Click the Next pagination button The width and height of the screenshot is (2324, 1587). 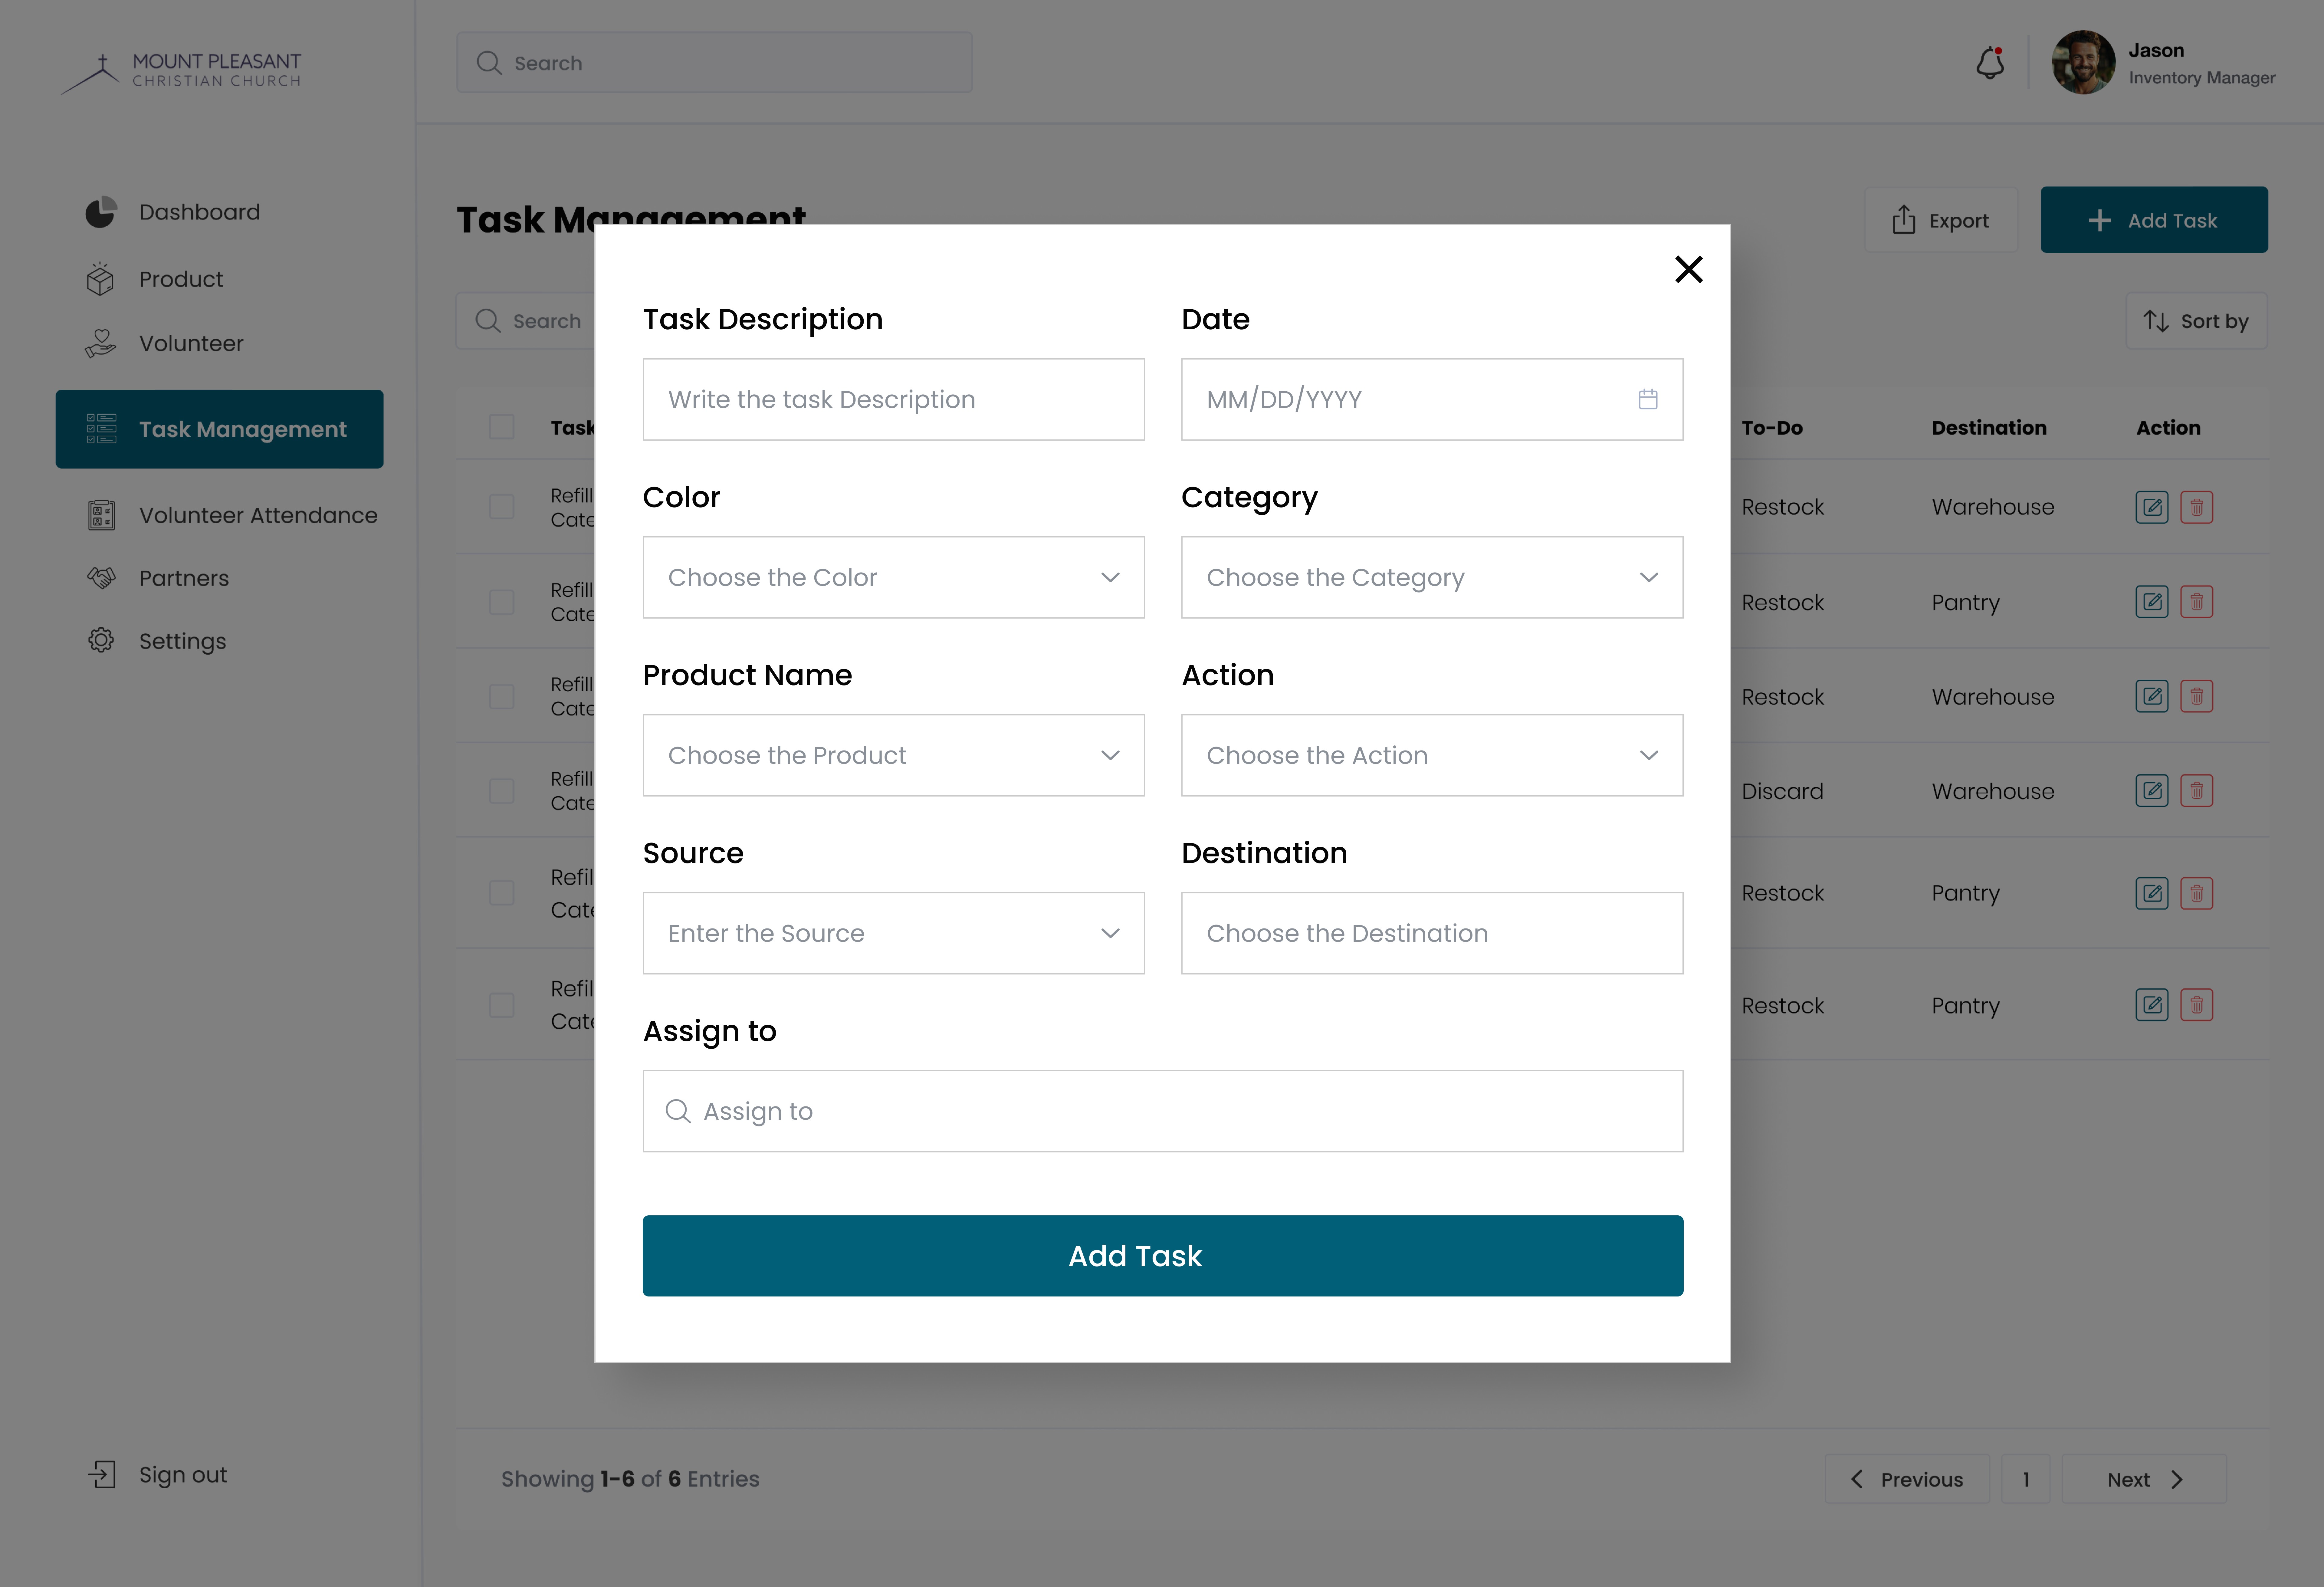click(2144, 1479)
